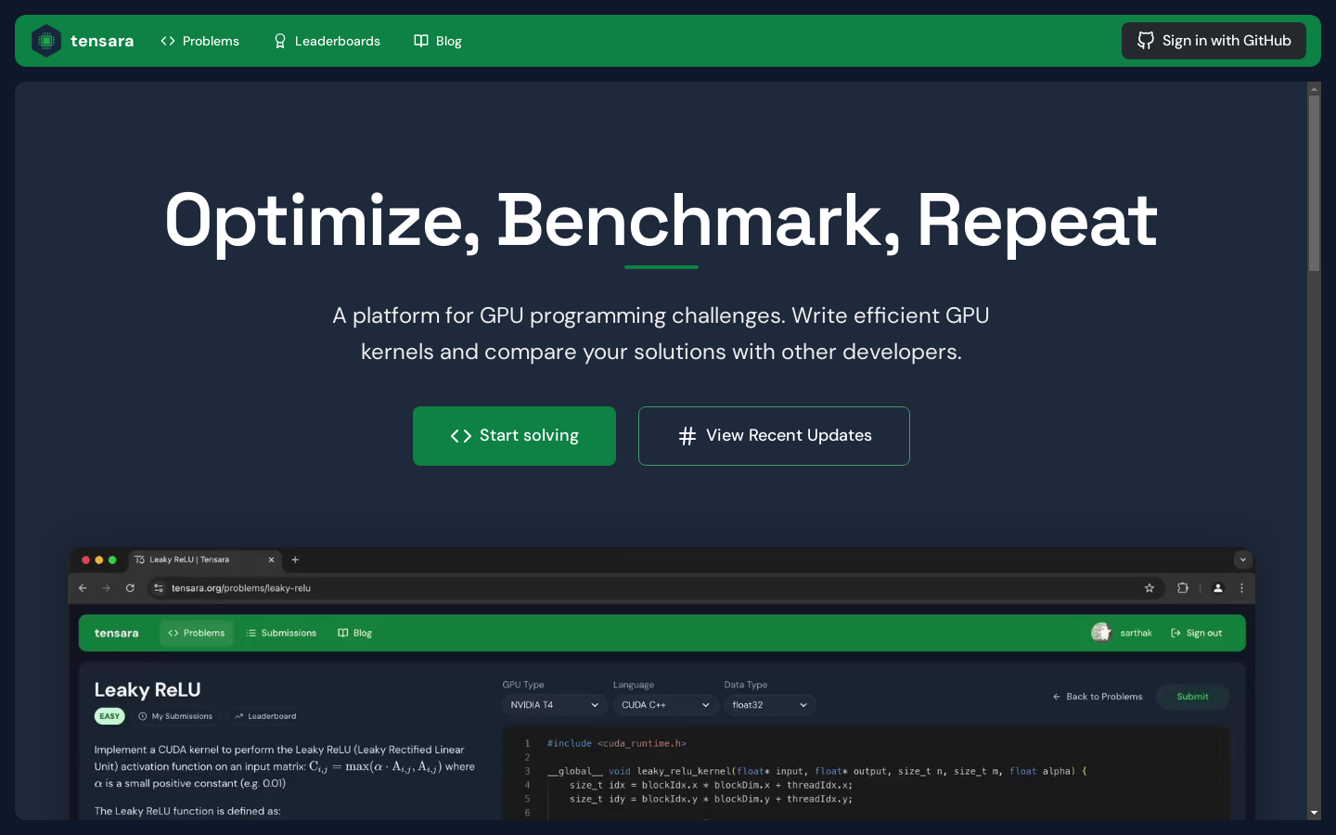Click Back to Problems in the preview screenshot
1336x835 pixels.
point(1098,697)
